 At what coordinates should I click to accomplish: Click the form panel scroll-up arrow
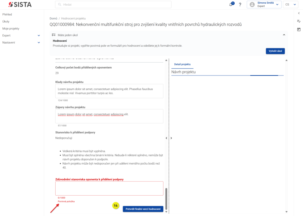(x=166, y=60)
